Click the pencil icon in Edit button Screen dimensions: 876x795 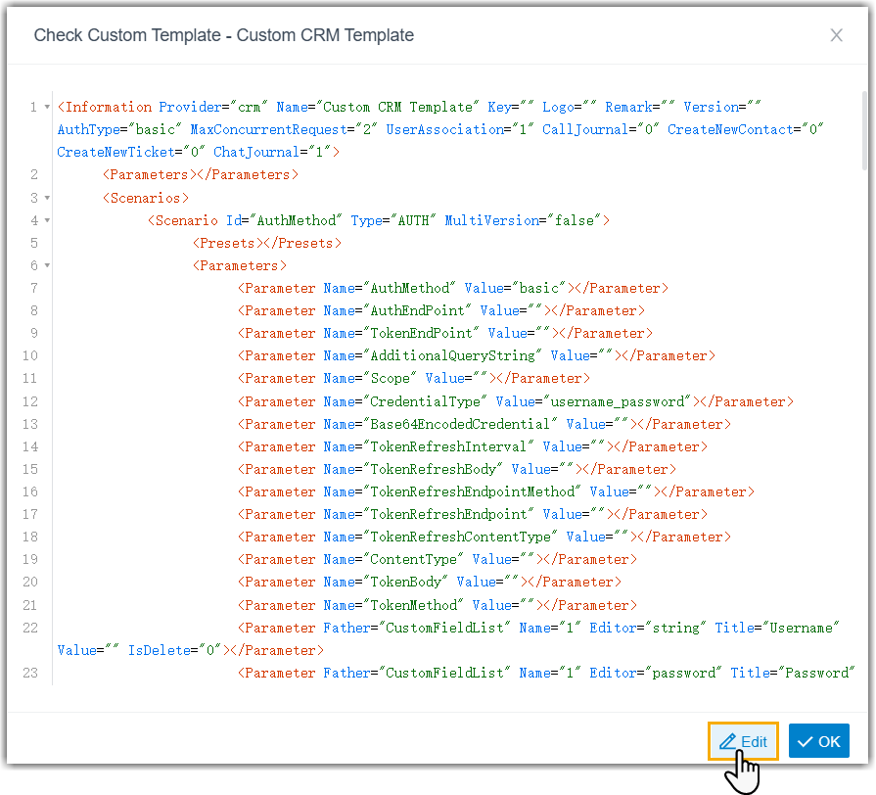(727, 741)
